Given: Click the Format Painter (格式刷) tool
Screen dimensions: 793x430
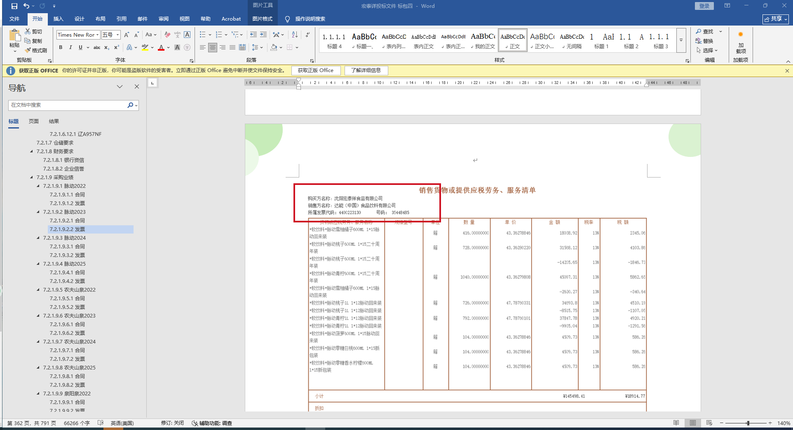Looking at the screenshot, I should point(36,50).
